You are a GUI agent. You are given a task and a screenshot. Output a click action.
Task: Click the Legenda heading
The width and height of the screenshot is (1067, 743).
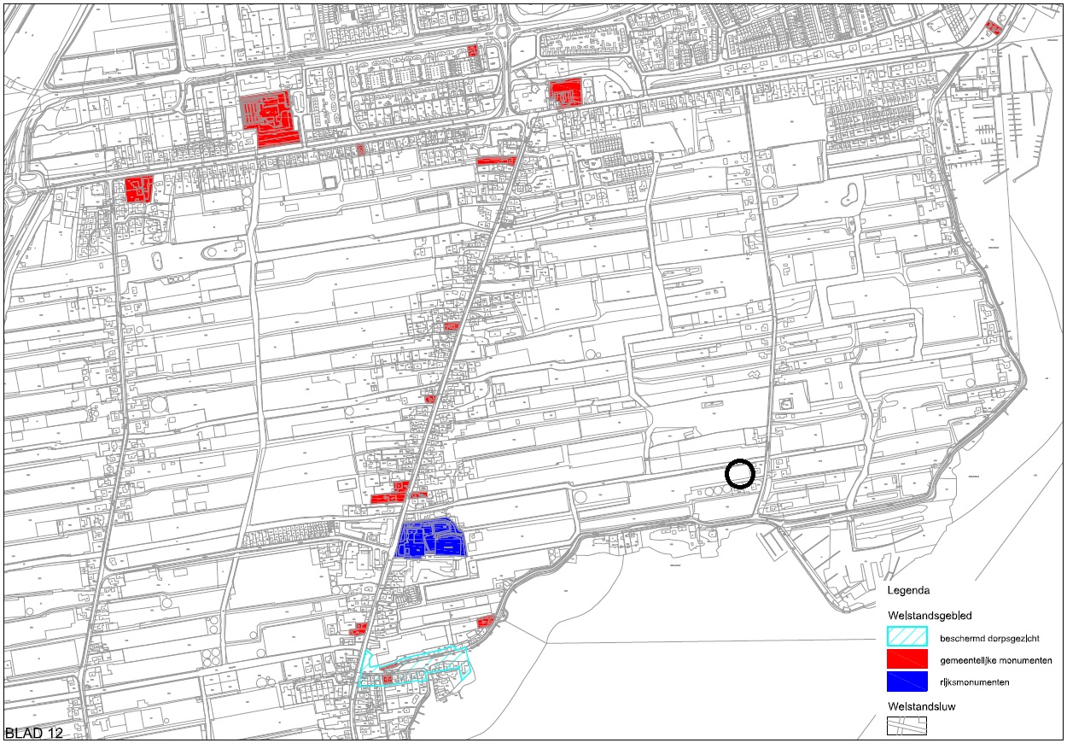click(908, 590)
